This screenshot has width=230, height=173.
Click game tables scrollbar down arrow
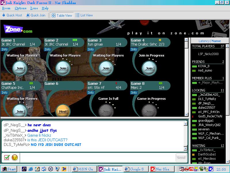click(x=186, y=114)
